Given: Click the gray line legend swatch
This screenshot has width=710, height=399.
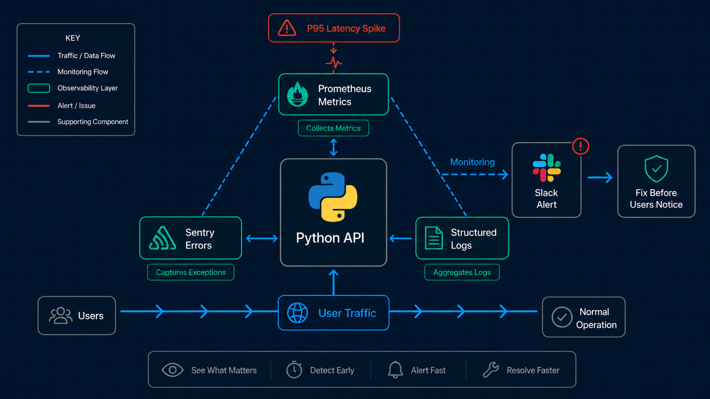Looking at the screenshot, I should (x=39, y=122).
